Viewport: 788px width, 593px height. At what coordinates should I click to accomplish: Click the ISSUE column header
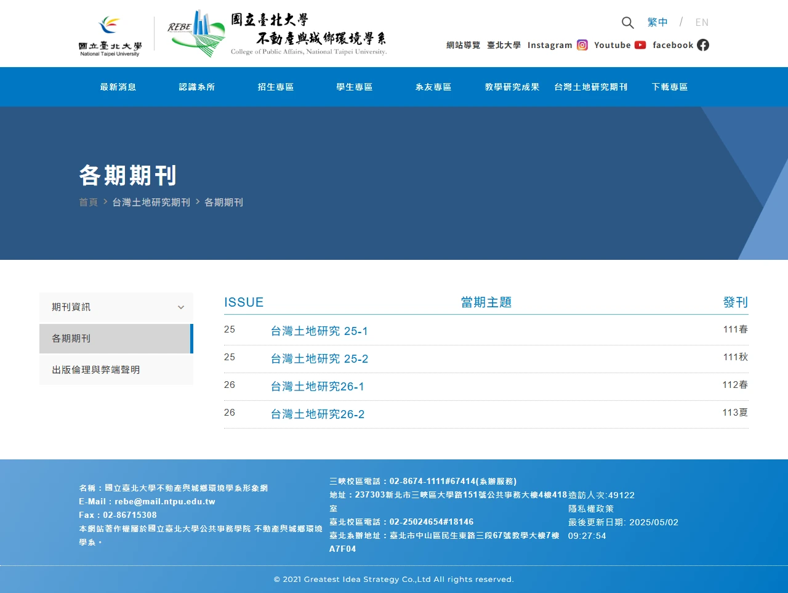click(244, 302)
